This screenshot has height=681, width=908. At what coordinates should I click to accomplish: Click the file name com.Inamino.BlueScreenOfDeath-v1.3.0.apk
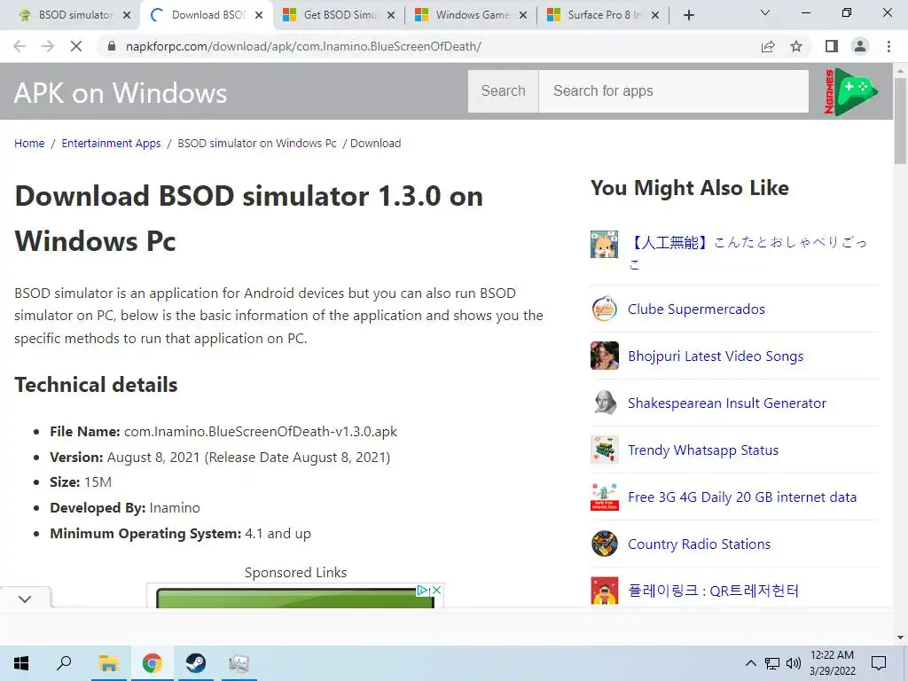[261, 432]
